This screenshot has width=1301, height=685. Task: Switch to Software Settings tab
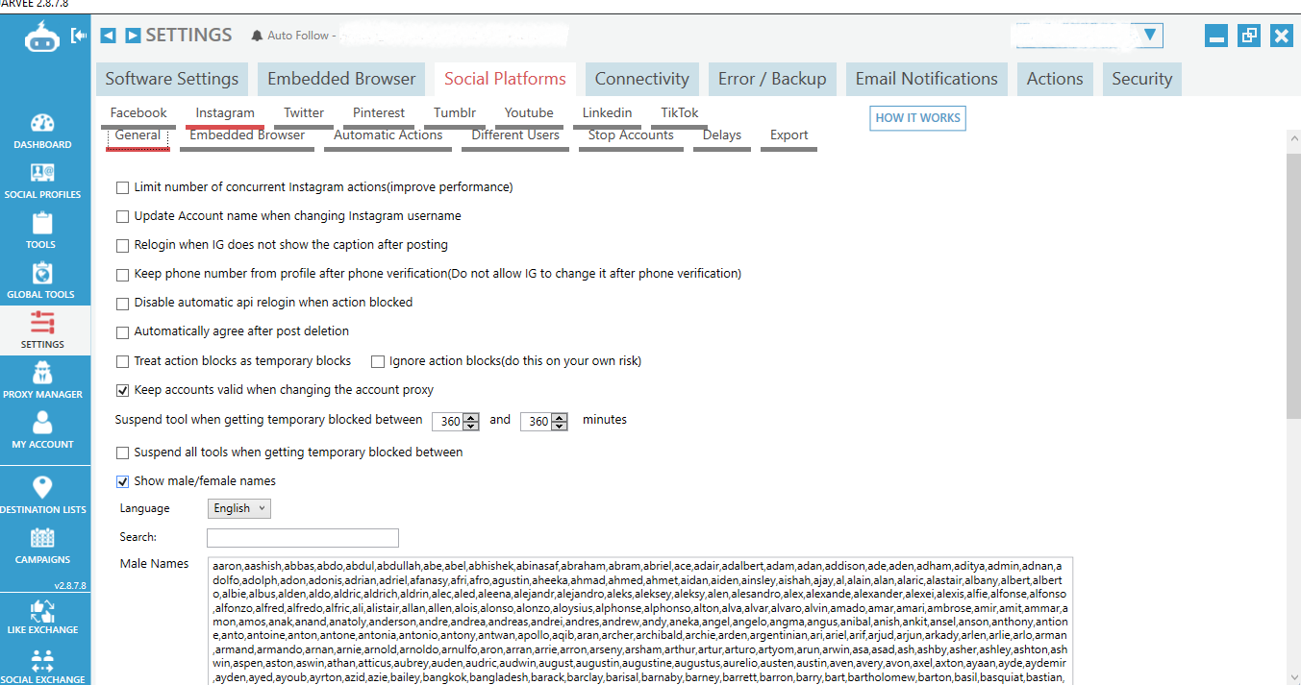tap(172, 79)
